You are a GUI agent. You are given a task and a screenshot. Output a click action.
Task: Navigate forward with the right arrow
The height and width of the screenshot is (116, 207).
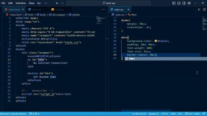(x=62, y=3)
